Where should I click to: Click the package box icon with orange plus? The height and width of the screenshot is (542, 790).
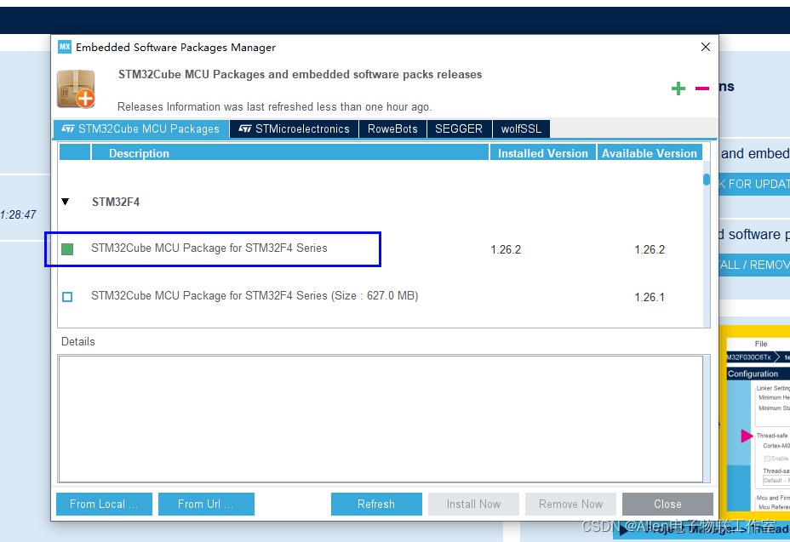(76, 88)
